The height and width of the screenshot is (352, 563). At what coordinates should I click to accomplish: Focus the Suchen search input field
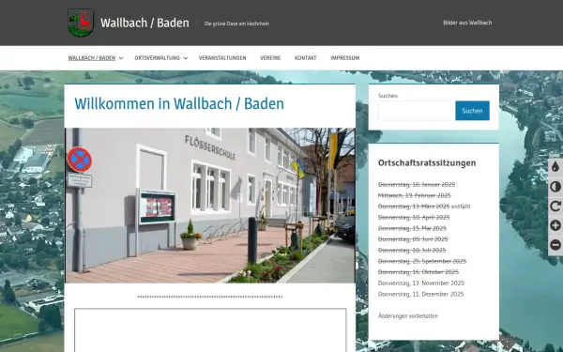415,111
